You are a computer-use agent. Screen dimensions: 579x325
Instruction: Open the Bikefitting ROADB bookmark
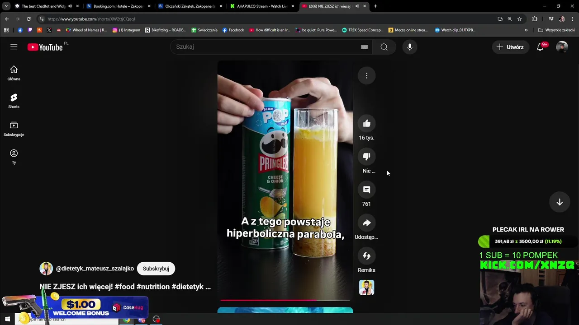pyautogui.click(x=166, y=30)
